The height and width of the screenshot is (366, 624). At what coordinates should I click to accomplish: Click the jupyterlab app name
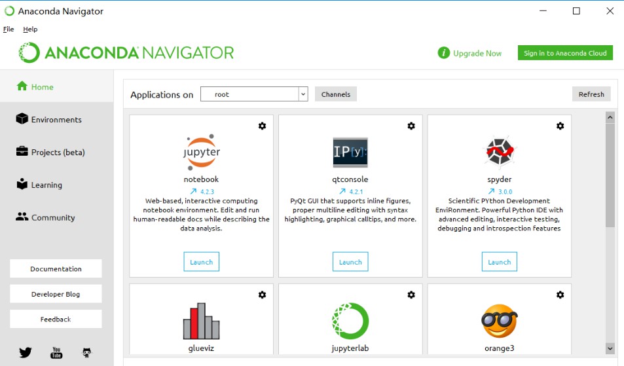click(350, 348)
